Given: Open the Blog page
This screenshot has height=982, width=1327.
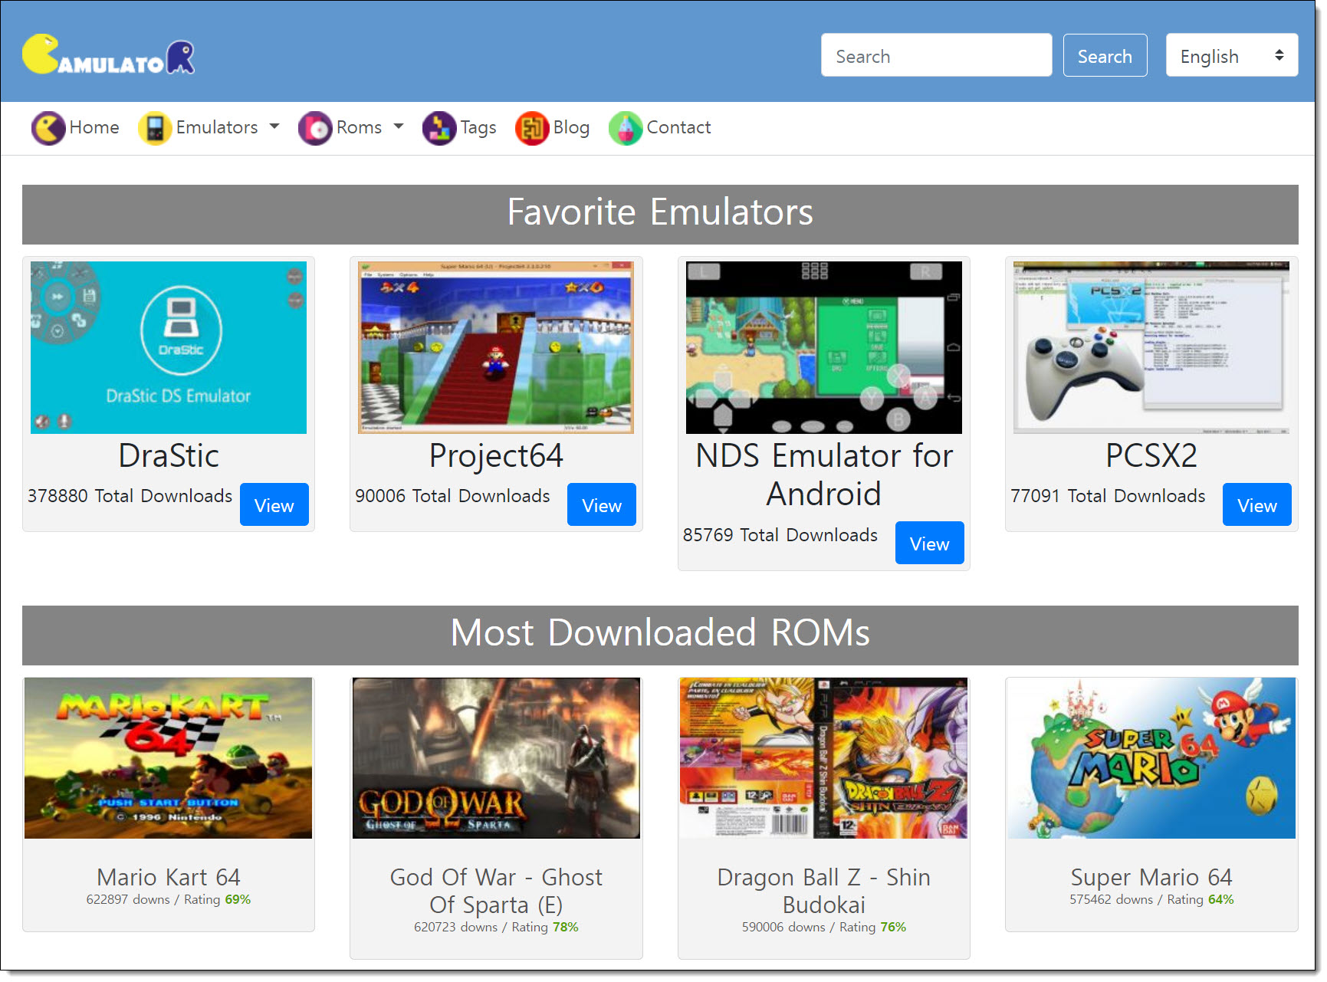Looking at the screenshot, I should point(571,127).
